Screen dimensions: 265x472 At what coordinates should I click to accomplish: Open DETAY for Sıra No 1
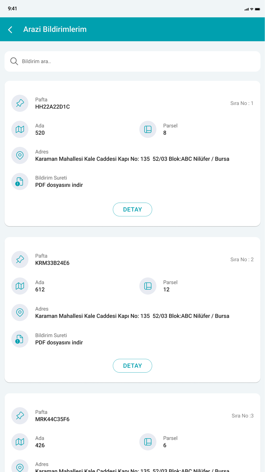coord(132,209)
